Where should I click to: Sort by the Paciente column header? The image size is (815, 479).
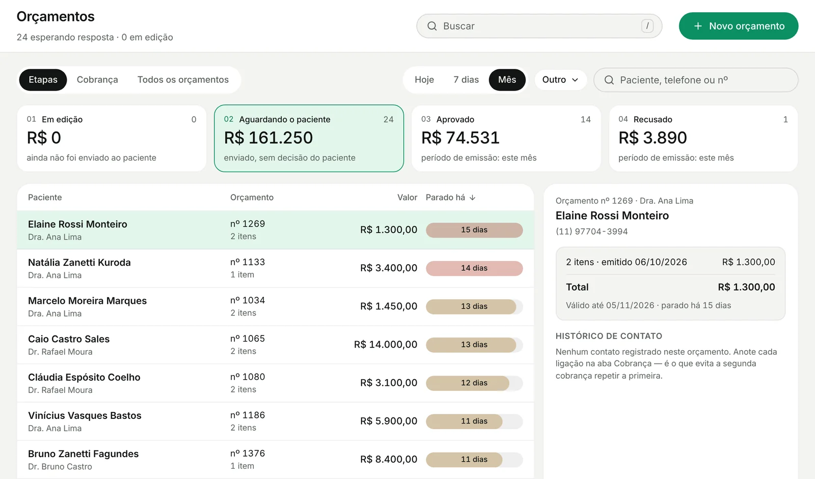[x=45, y=198]
